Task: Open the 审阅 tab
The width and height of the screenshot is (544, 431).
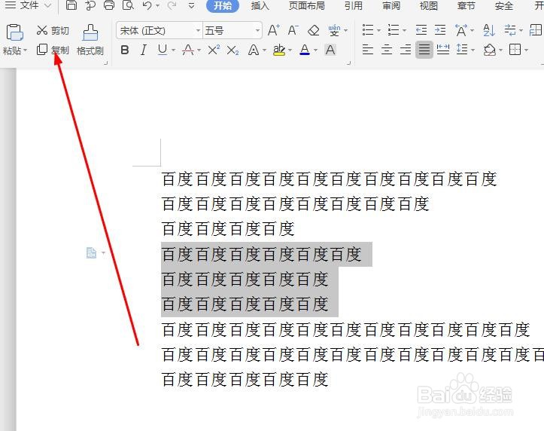Action: tap(391, 6)
